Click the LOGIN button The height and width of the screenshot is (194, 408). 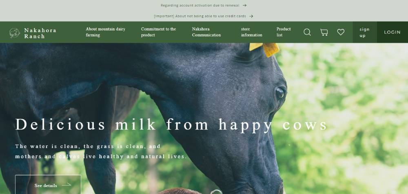coord(392,32)
